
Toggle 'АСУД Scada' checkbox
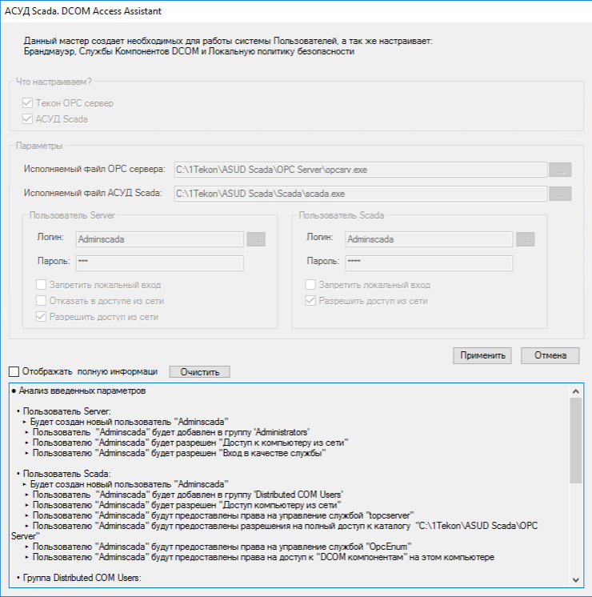[29, 119]
